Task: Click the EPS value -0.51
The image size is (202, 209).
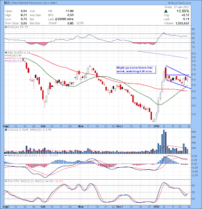Action: 70,15
